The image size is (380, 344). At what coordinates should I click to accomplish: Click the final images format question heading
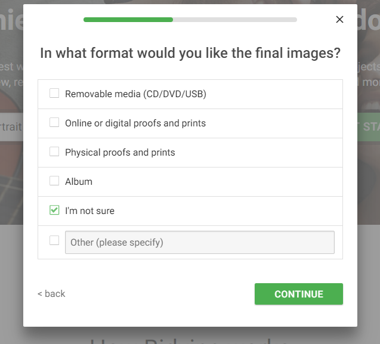click(190, 53)
